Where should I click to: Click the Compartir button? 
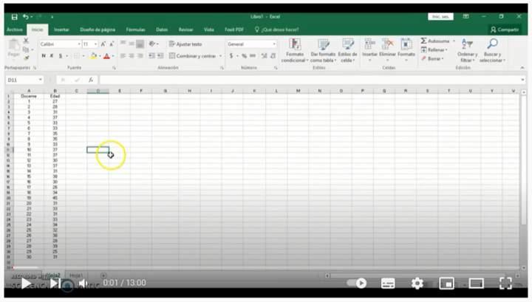tap(505, 30)
